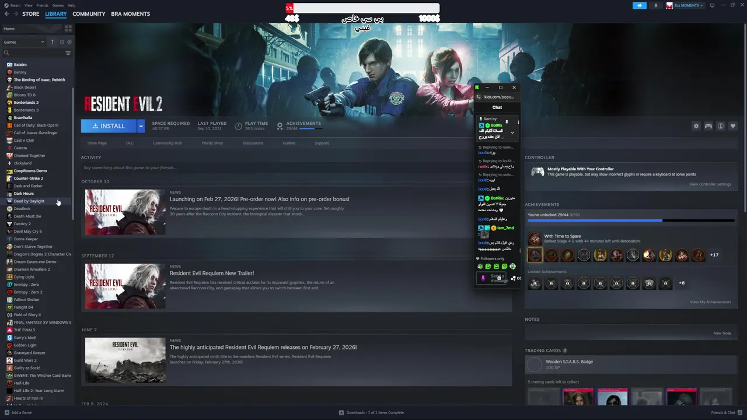
Task: Select Dead by Daylight in library list
Action: 29,201
